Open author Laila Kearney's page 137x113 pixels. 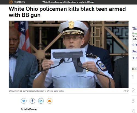(x=31, y=109)
